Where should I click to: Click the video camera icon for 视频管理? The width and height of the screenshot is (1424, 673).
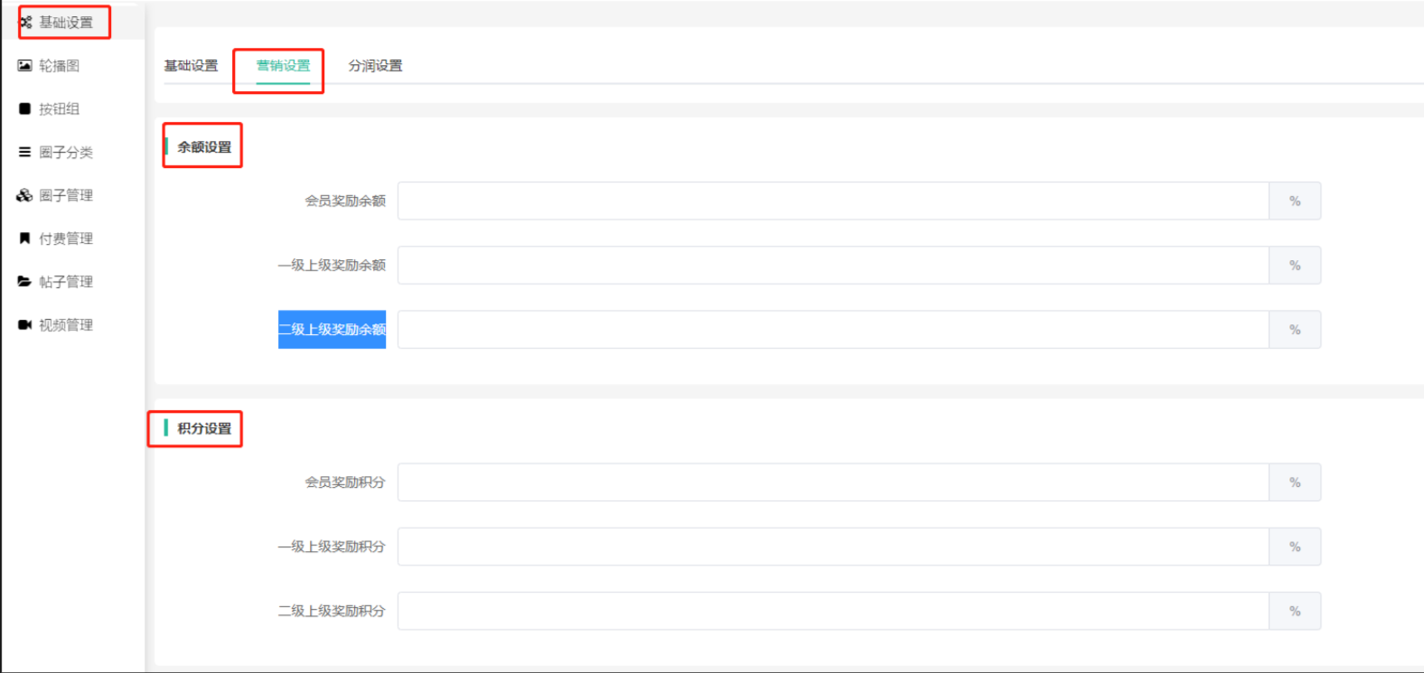25,325
